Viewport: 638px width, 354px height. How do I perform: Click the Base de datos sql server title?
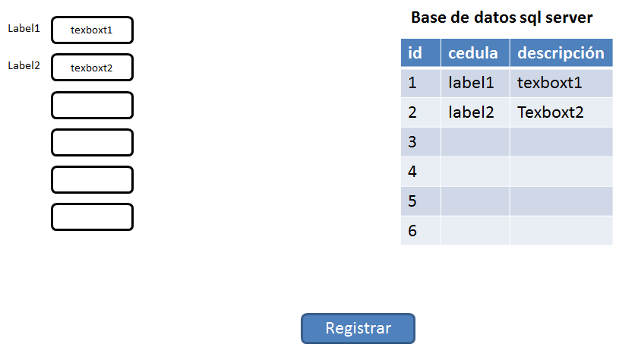pos(502,18)
